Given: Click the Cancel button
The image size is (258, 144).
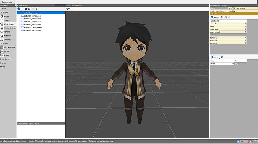Looking at the screenshot, I should (x=253, y=141).
